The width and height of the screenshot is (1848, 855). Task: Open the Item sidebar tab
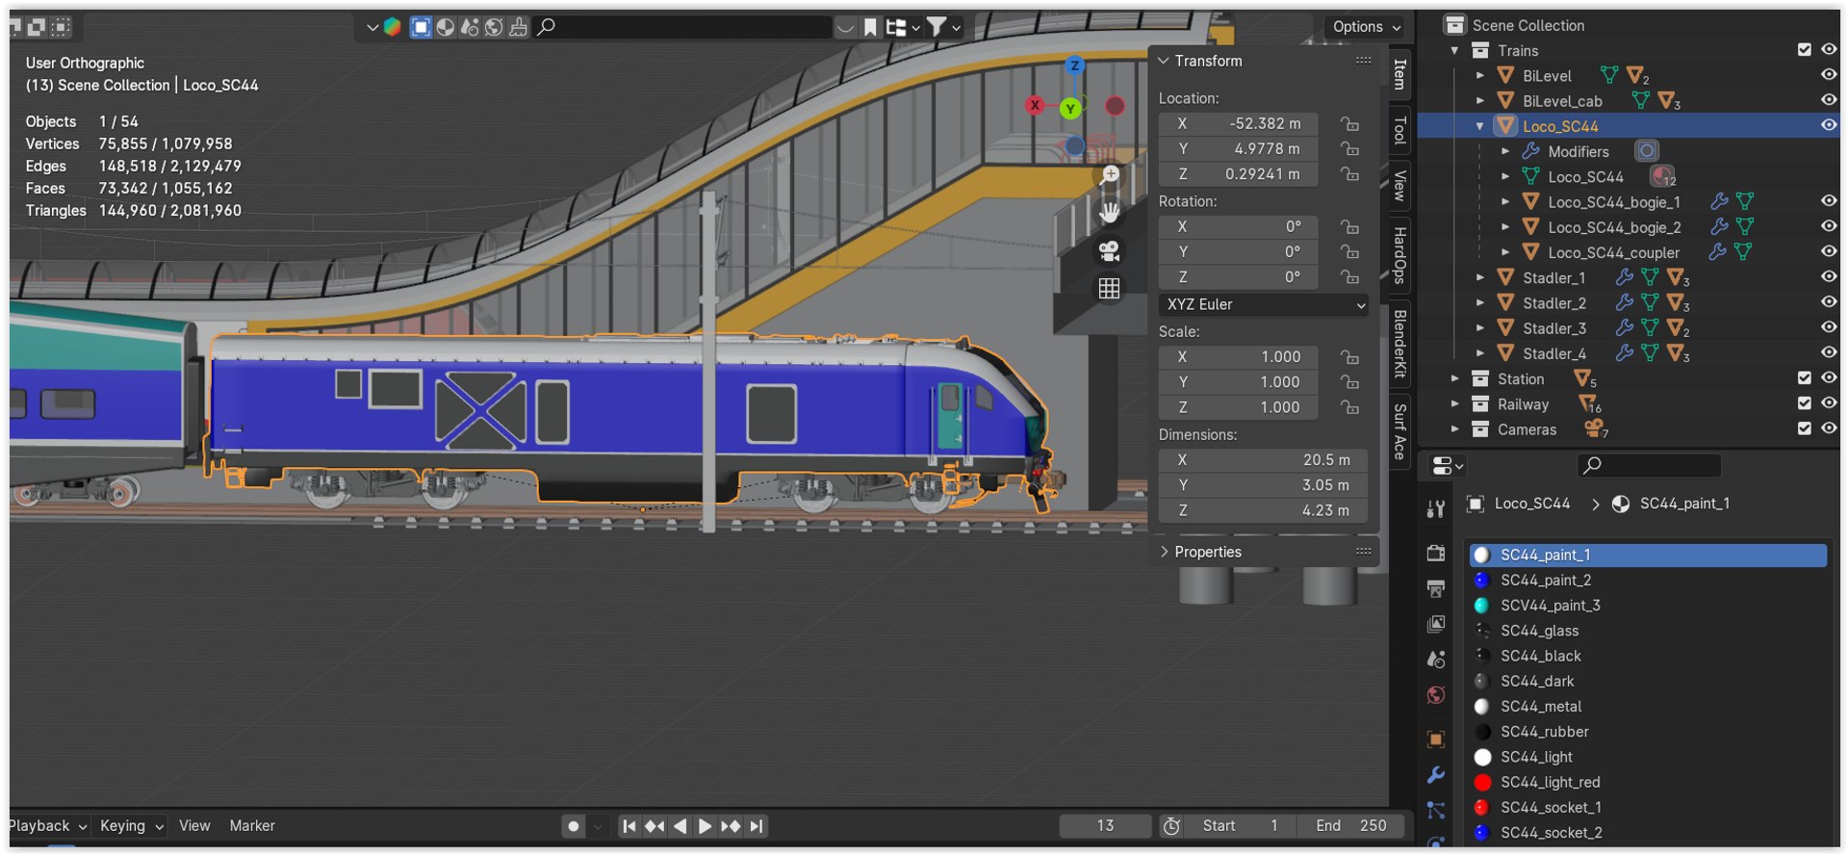click(1400, 74)
